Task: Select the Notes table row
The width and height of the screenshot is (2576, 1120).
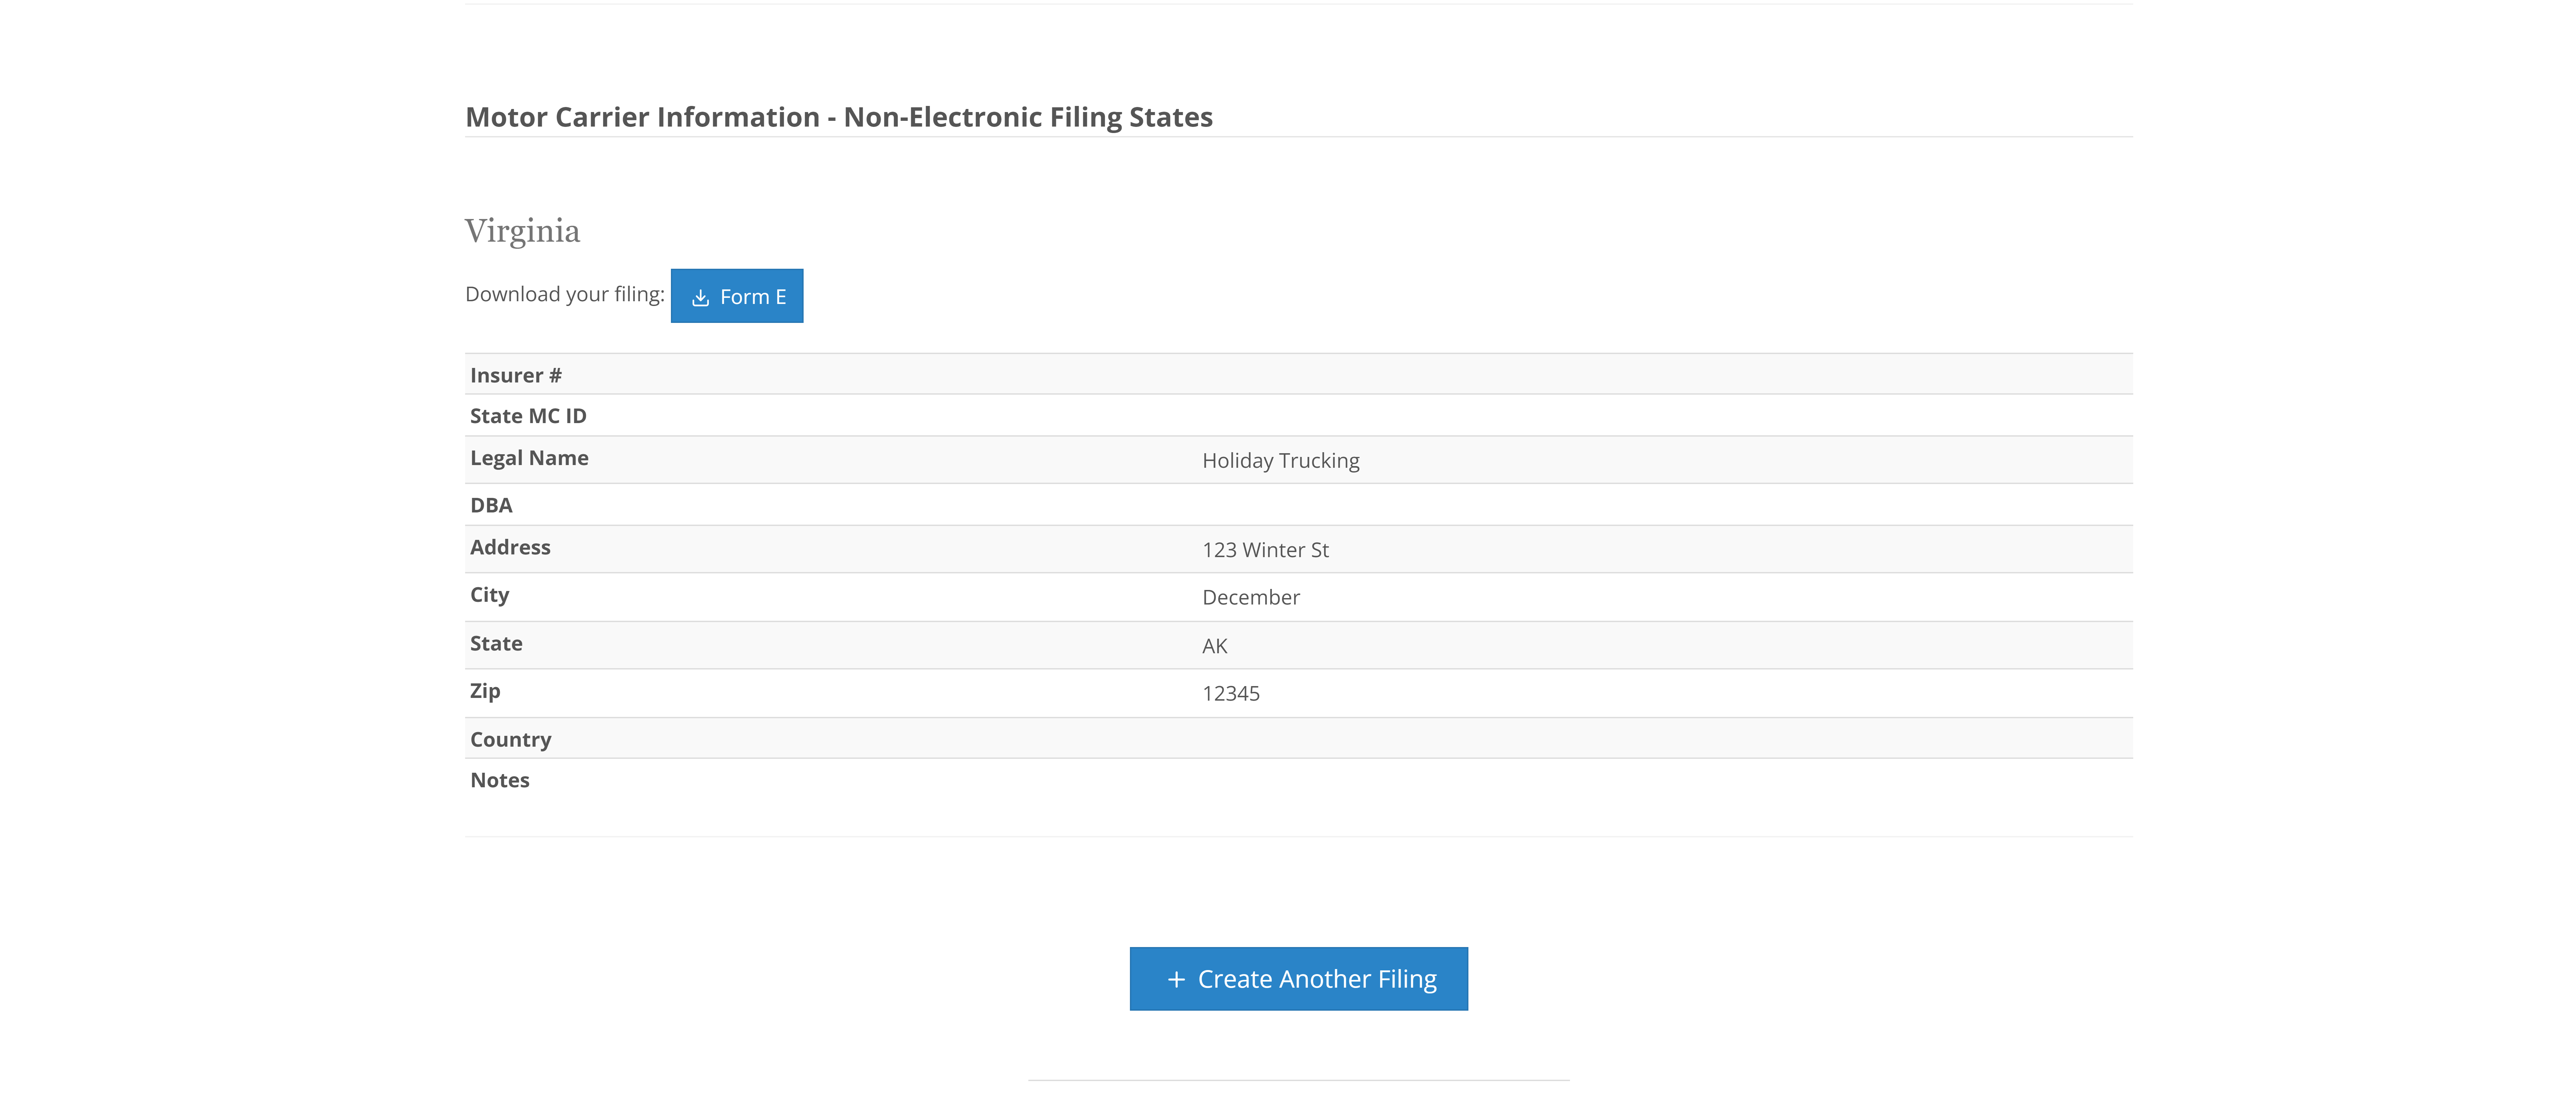Action: [x=500, y=780]
